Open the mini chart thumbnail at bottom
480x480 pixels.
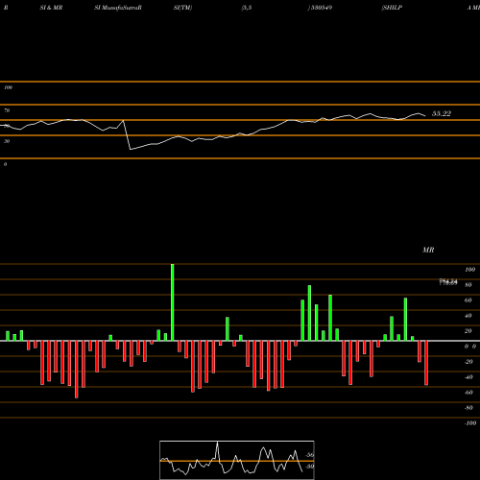[x=237, y=460]
